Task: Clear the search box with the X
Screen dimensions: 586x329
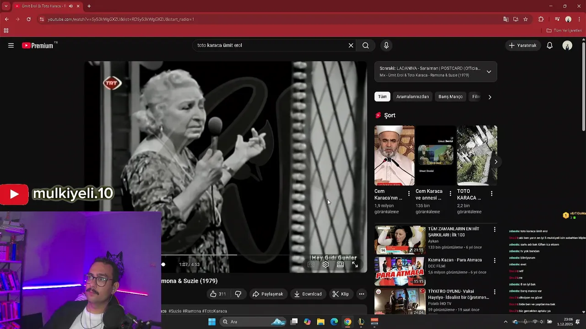Action: (351, 45)
